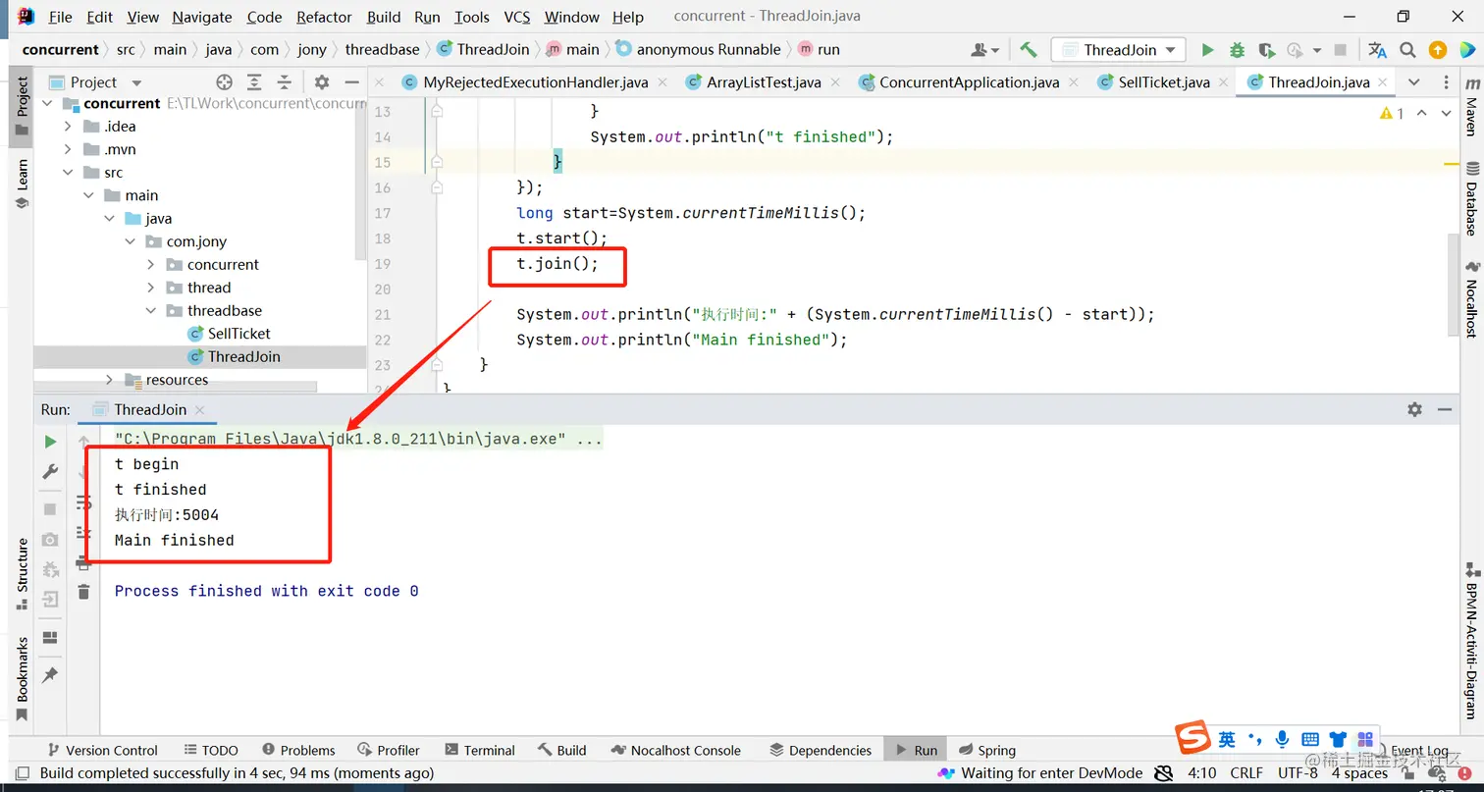Jump to next highlighted error arrow
This screenshot has height=792, width=1484.
click(1446, 114)
